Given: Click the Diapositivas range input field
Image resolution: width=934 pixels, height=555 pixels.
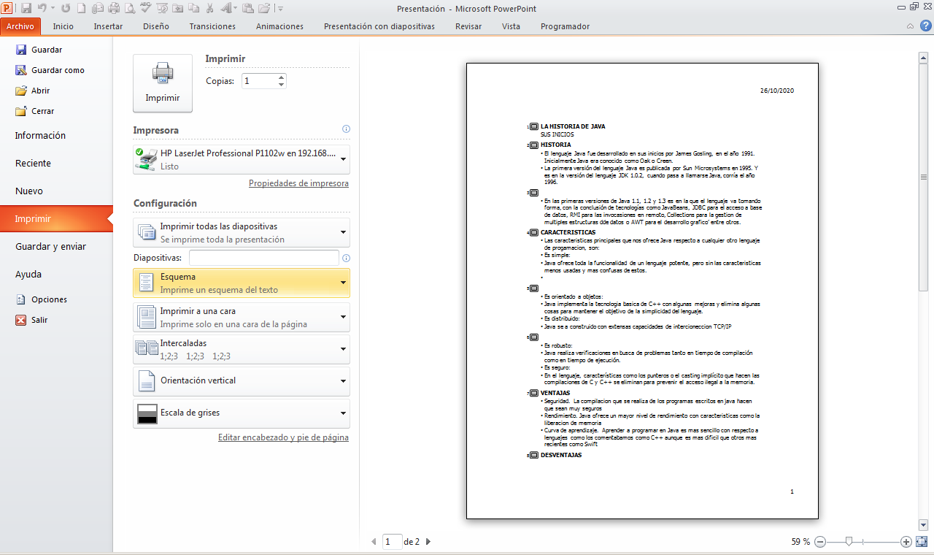Looking at the screenshot, I should click(264, 258).
